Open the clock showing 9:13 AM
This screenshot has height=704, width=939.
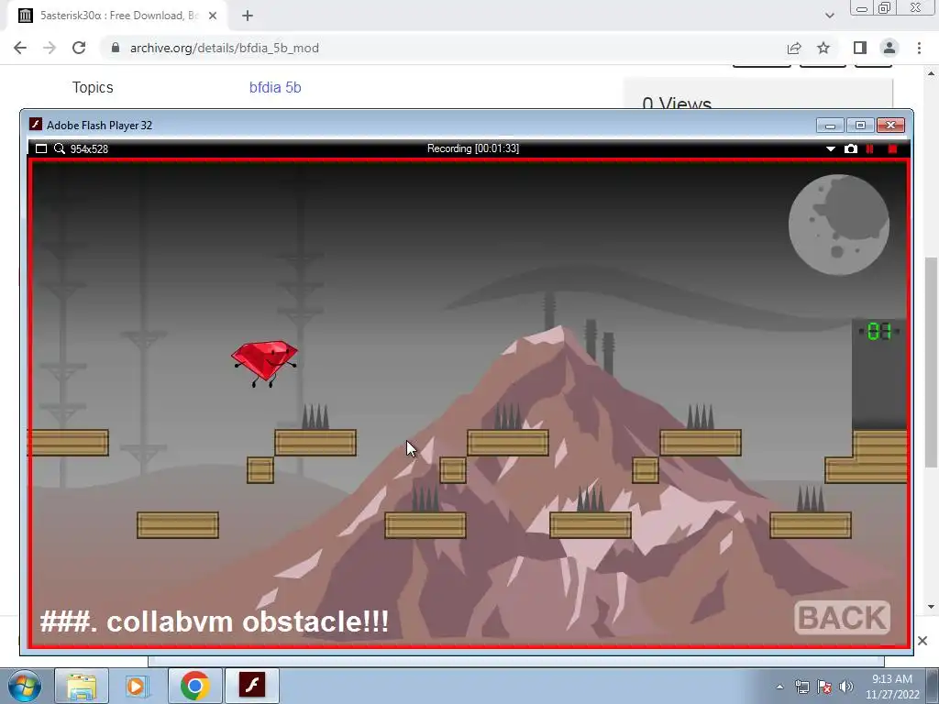(x=892, y=687)
